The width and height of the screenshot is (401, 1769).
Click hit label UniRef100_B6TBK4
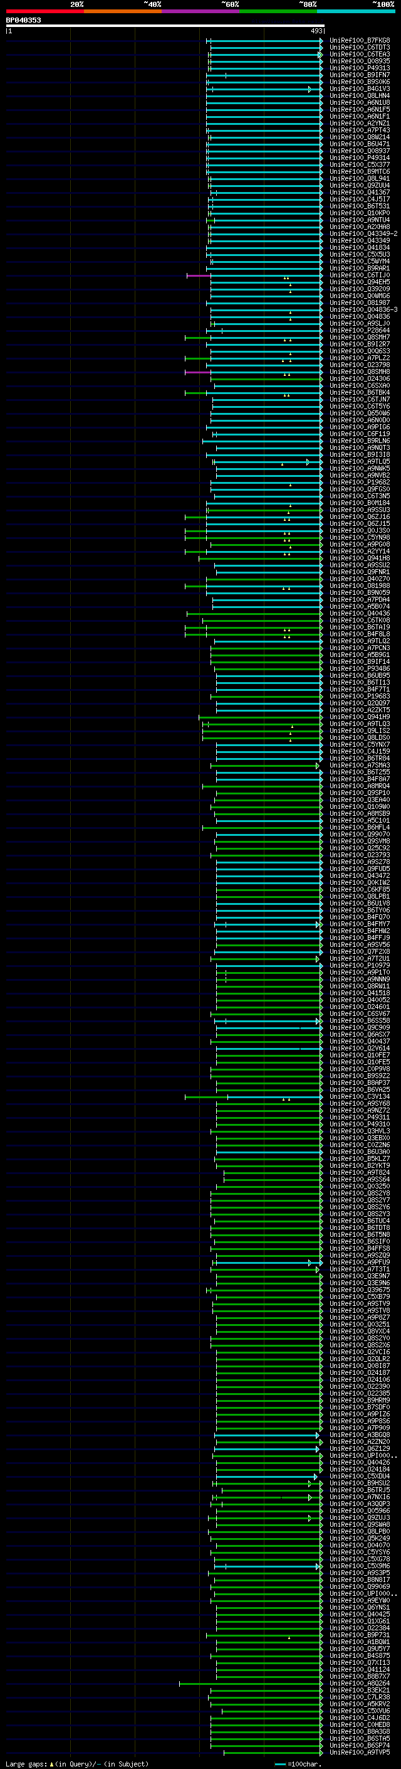pos(360,393)
